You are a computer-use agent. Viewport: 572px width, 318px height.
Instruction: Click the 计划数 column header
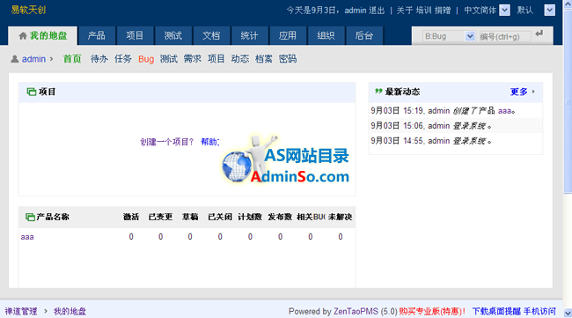250,217
